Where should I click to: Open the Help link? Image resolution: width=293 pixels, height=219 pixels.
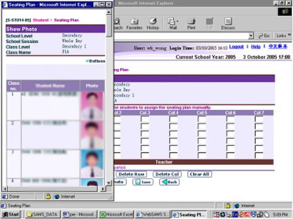click(255, 47)
